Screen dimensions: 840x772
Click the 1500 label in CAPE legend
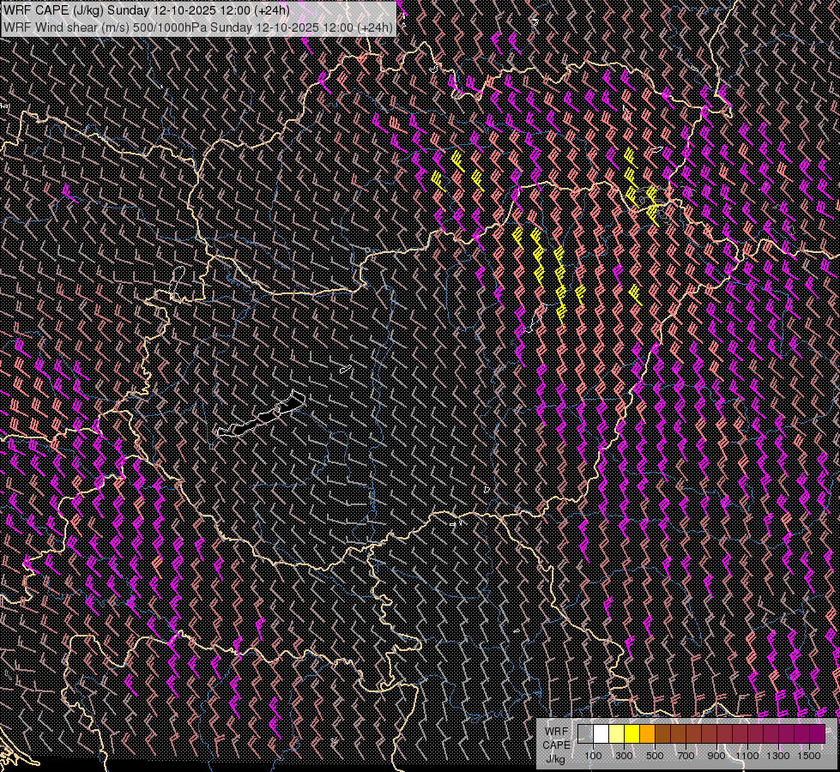pos(808,756)
